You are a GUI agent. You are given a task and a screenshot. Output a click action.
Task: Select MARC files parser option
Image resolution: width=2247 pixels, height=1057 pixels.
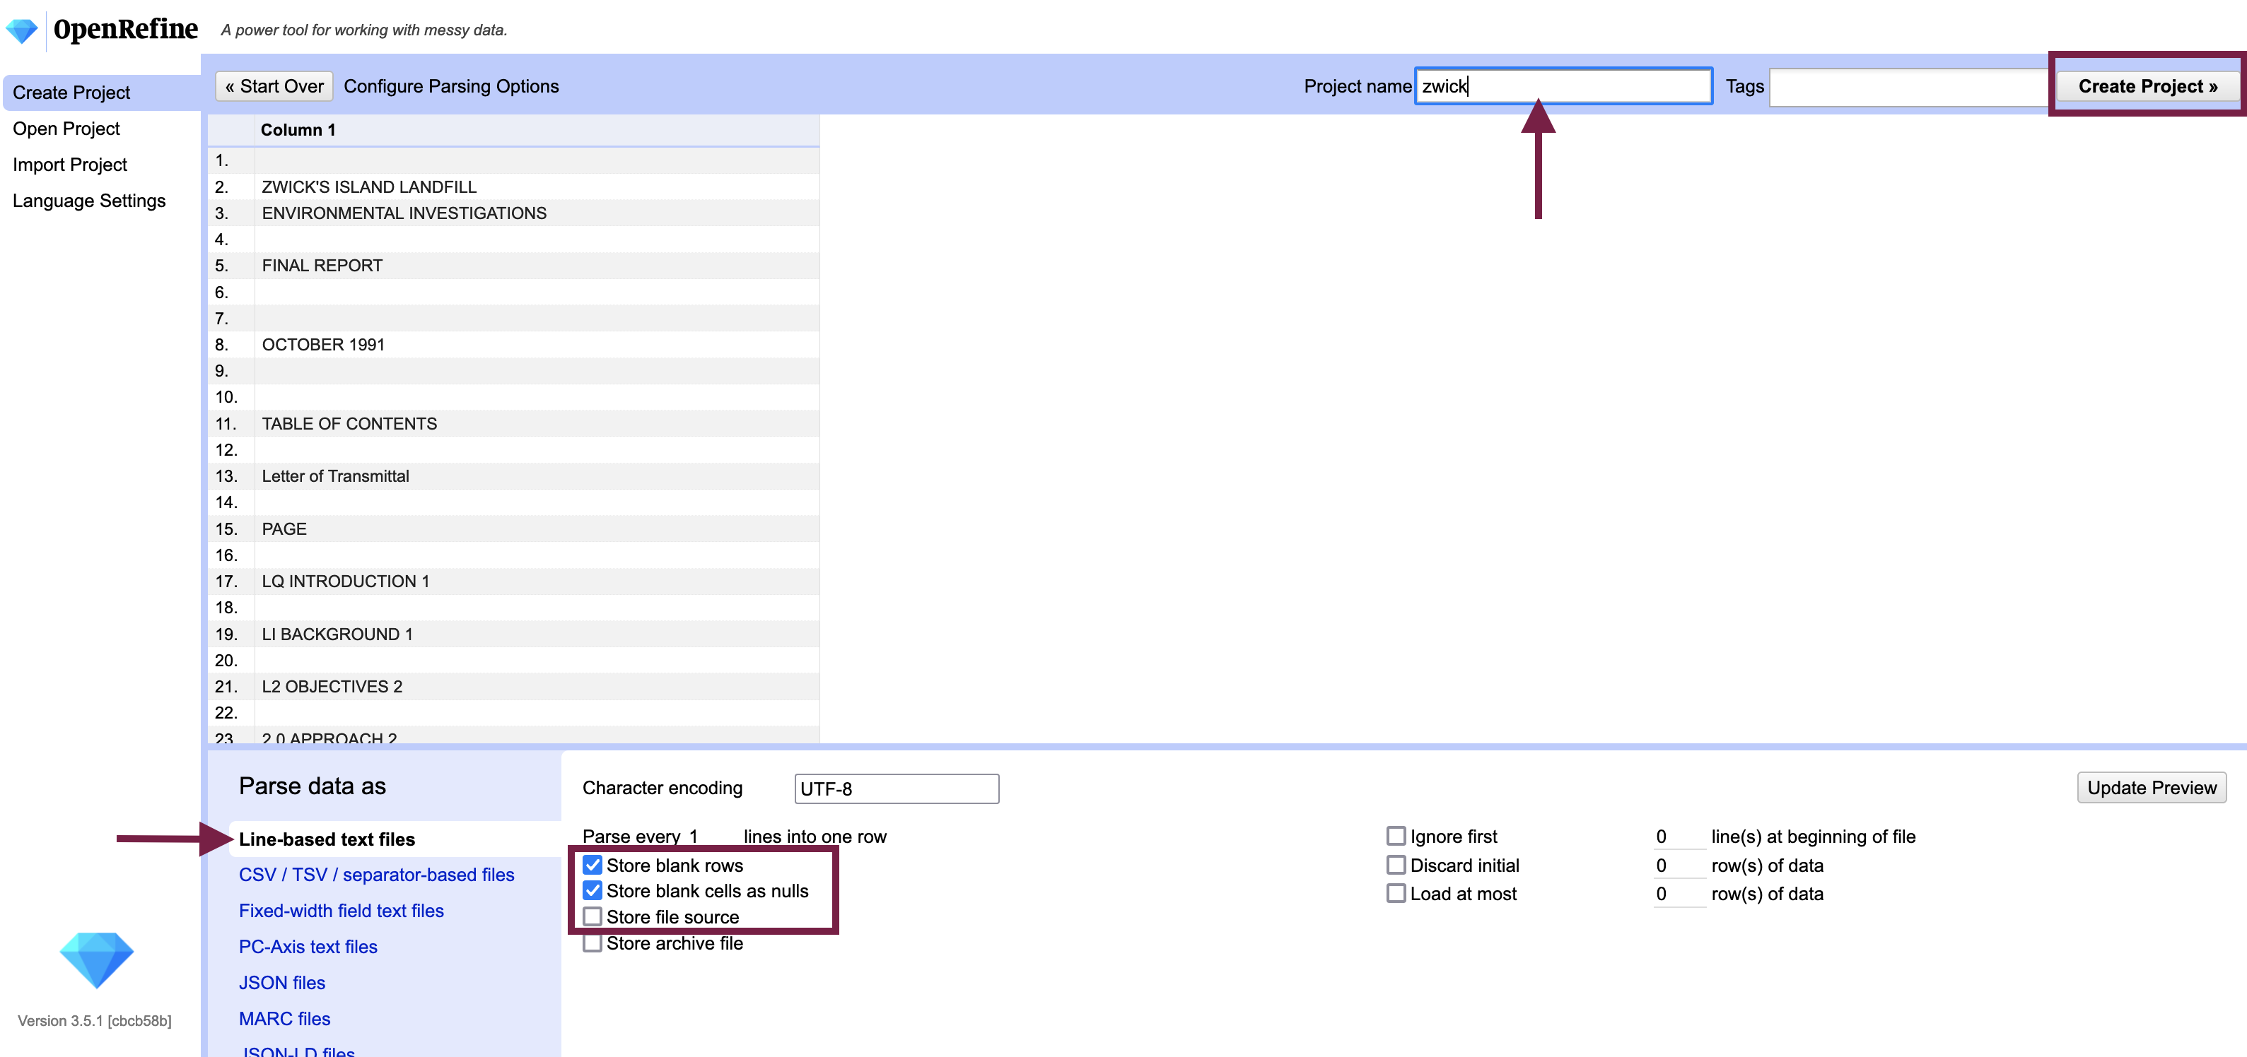(285, 1018)
